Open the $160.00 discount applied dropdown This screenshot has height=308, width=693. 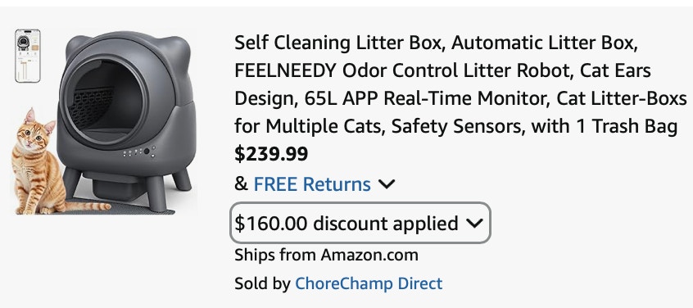tap(360, 223)
